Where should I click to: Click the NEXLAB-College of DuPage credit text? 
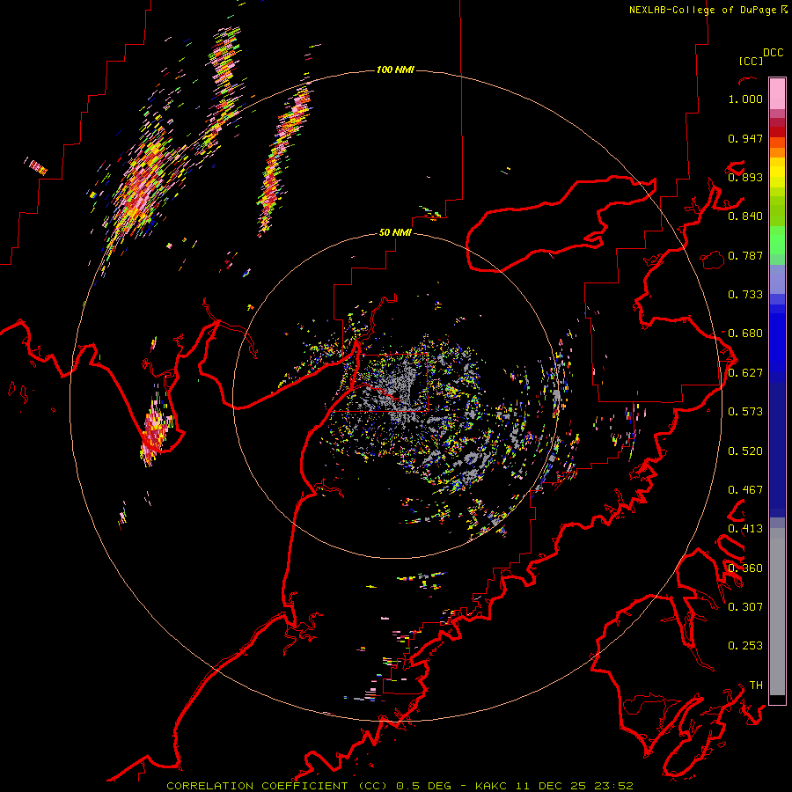702,10
